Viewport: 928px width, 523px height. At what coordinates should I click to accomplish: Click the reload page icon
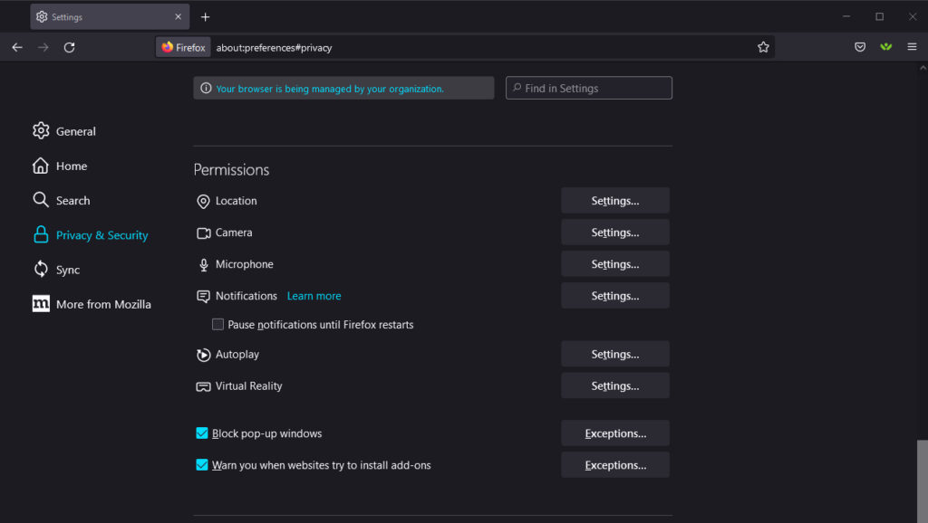69,47
